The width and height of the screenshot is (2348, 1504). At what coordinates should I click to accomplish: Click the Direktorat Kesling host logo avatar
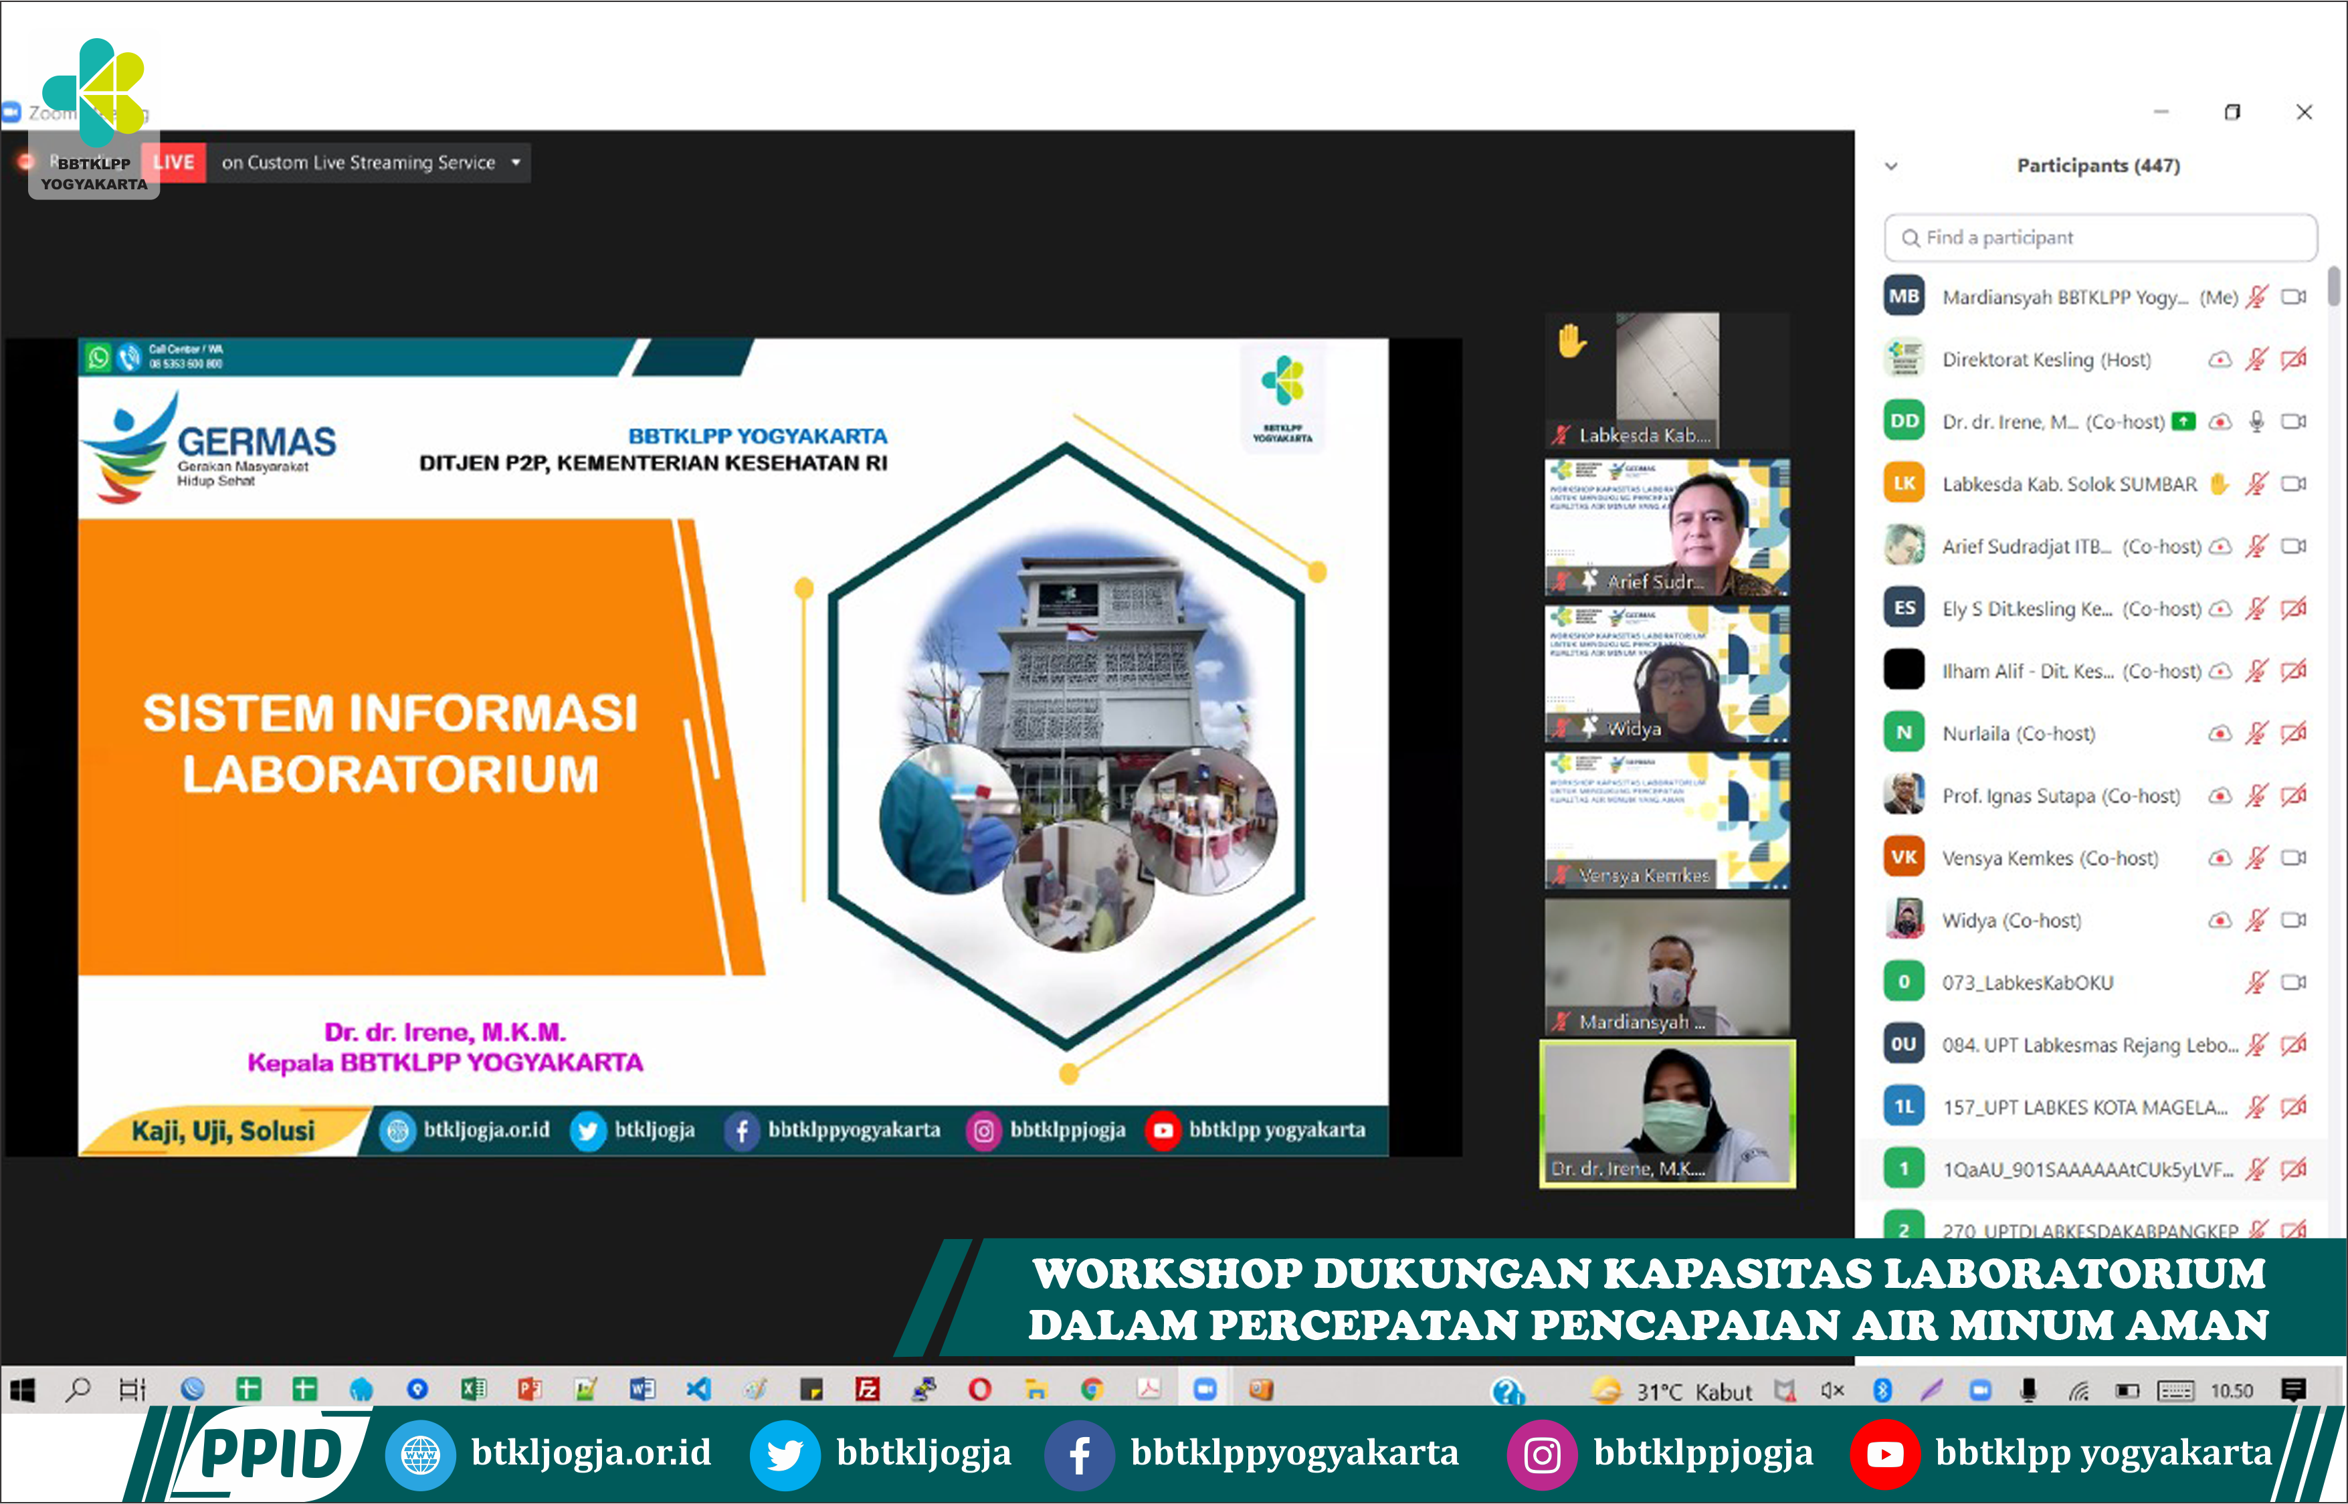click(x=1904, y=359)
